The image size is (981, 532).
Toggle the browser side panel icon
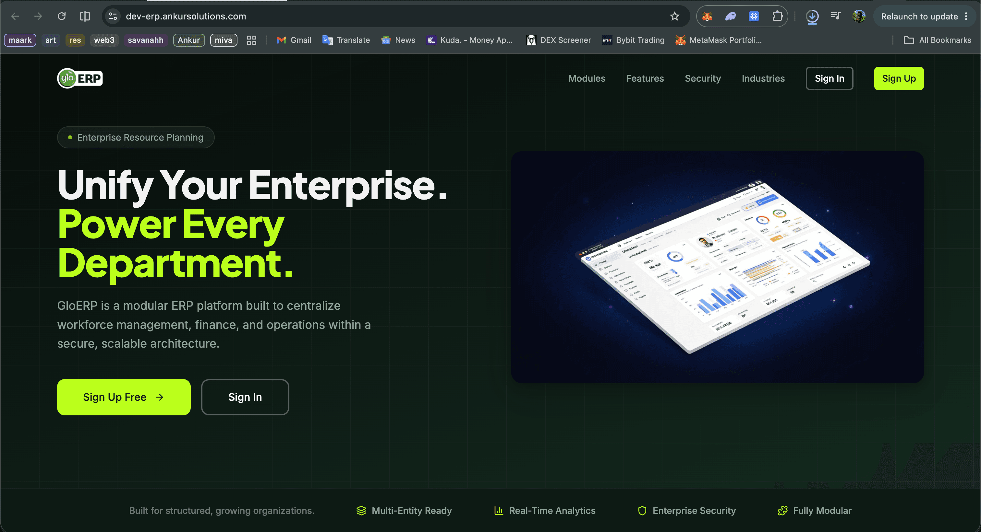[85, 16]
